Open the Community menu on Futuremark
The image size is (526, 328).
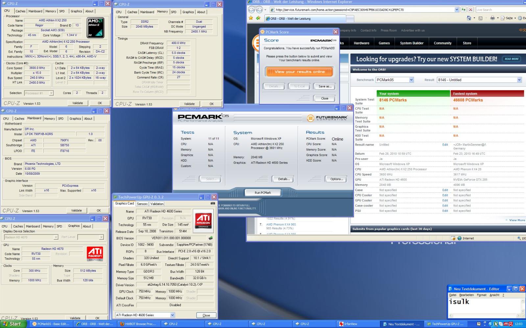(442, 43)
